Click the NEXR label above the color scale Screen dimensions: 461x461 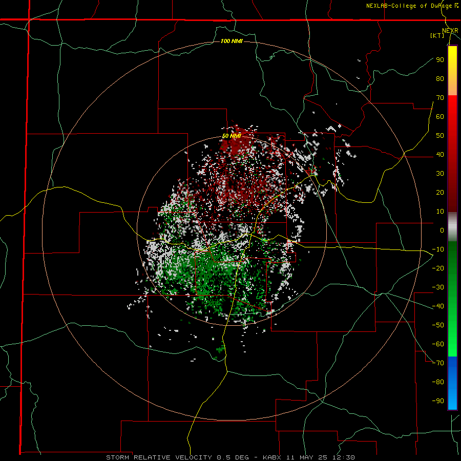point(450,31)
